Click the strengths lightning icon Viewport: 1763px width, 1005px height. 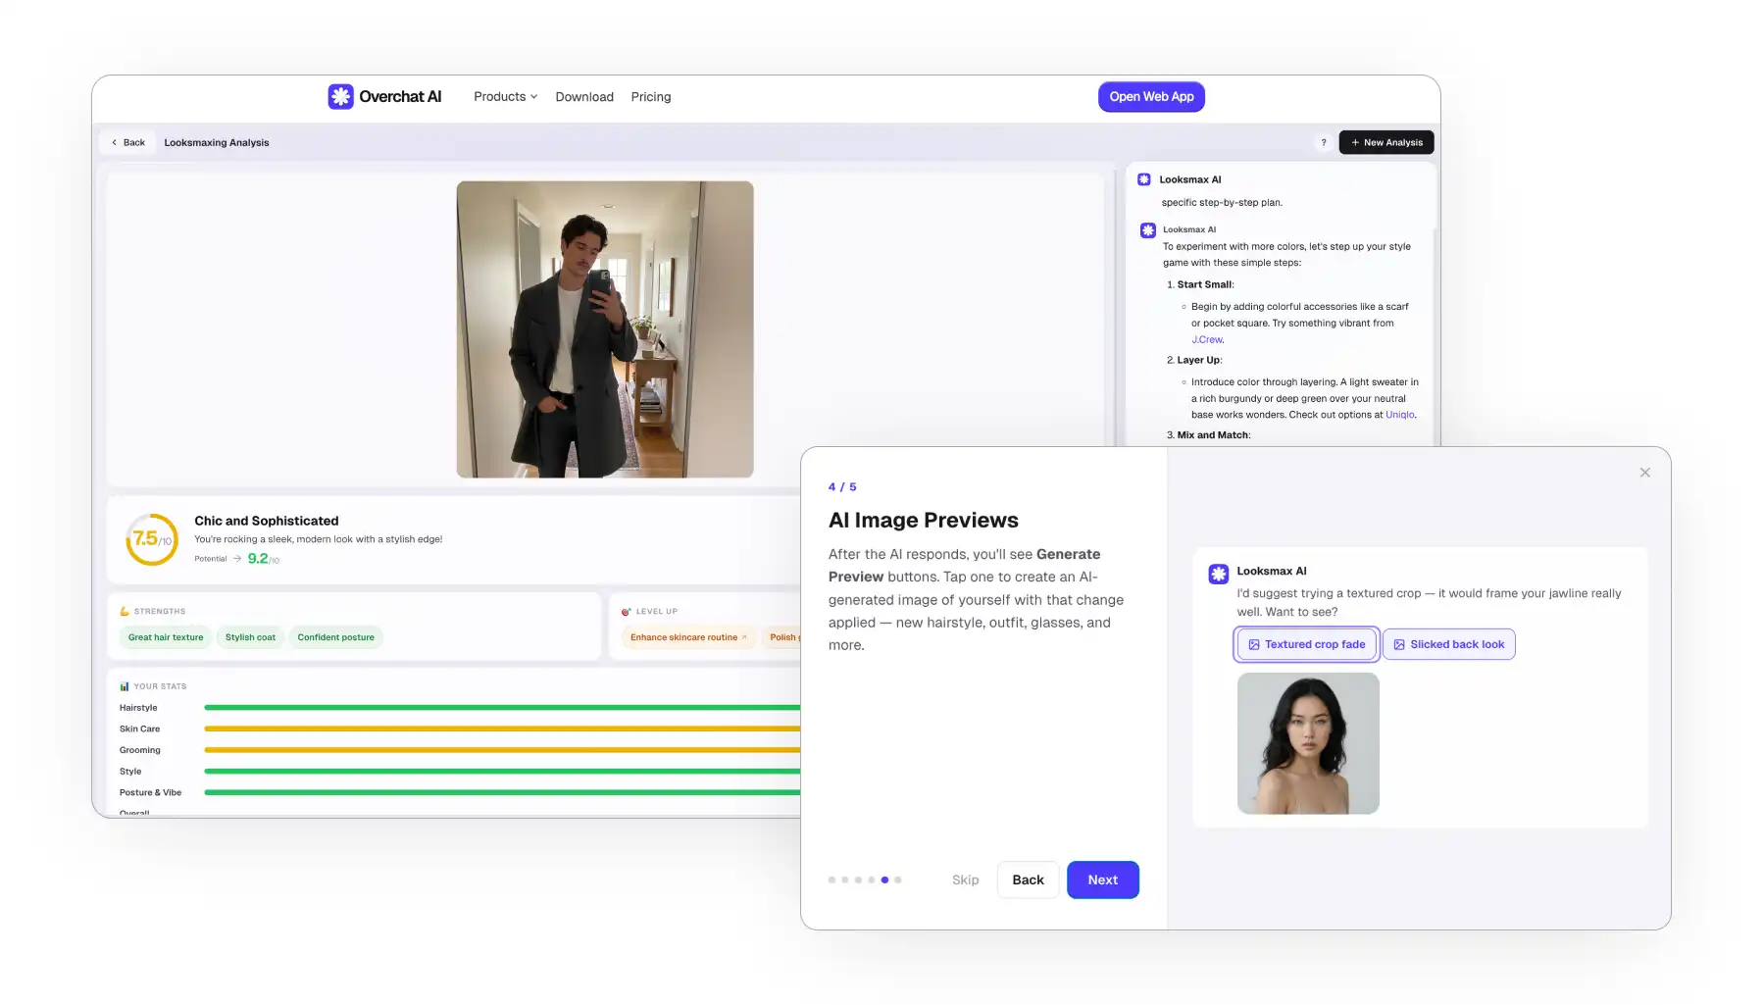pos(126,610)
